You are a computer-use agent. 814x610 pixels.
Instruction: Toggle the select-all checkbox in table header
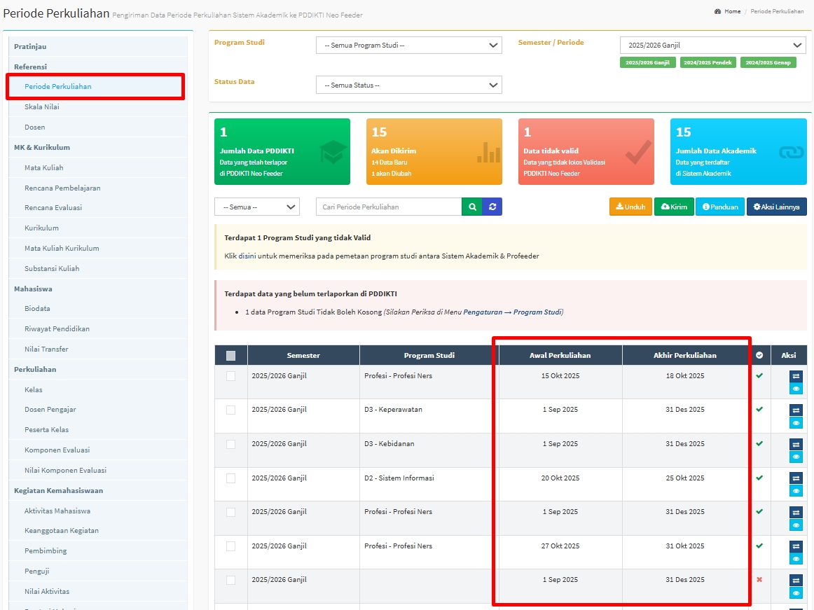231,355
